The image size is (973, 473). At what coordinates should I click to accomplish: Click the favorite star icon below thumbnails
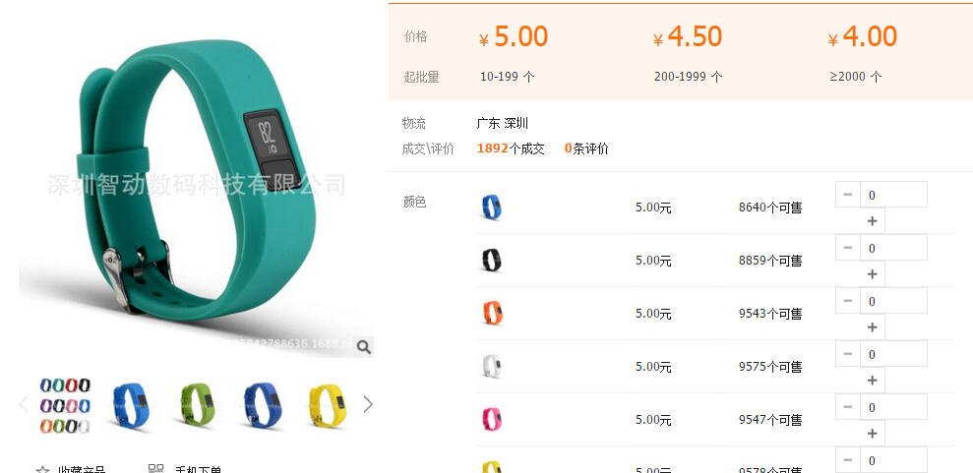(43, 469)
